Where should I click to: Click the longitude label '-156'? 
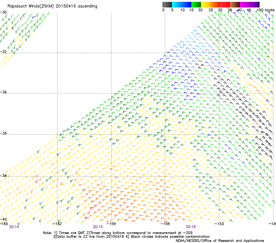click(165, 224)
